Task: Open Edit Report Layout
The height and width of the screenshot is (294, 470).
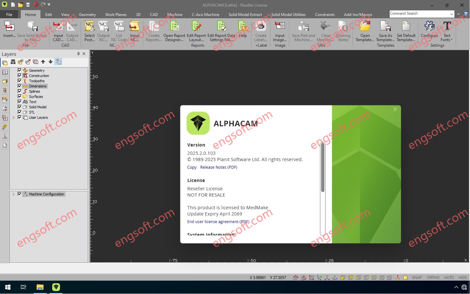Action: (x=196, y=31)
